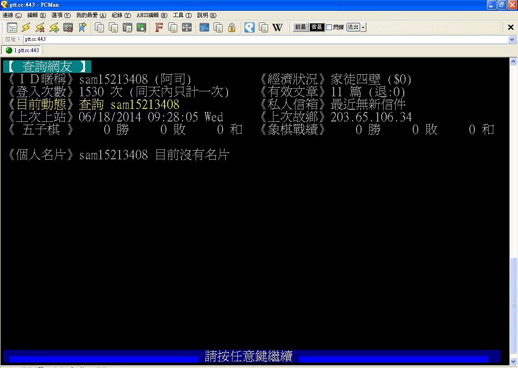The height and width of the screenshot is (368, 518).
Task: Click the text 06/18/2014 09:28:05 Wed
Action: [x=151, y=117]
